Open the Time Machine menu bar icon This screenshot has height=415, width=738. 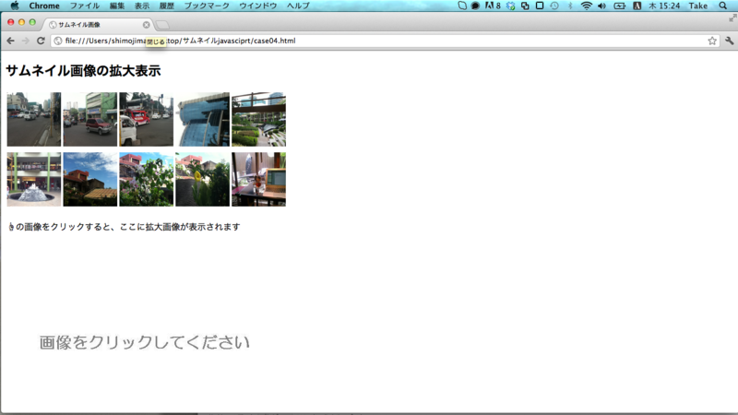pos(554,6)
